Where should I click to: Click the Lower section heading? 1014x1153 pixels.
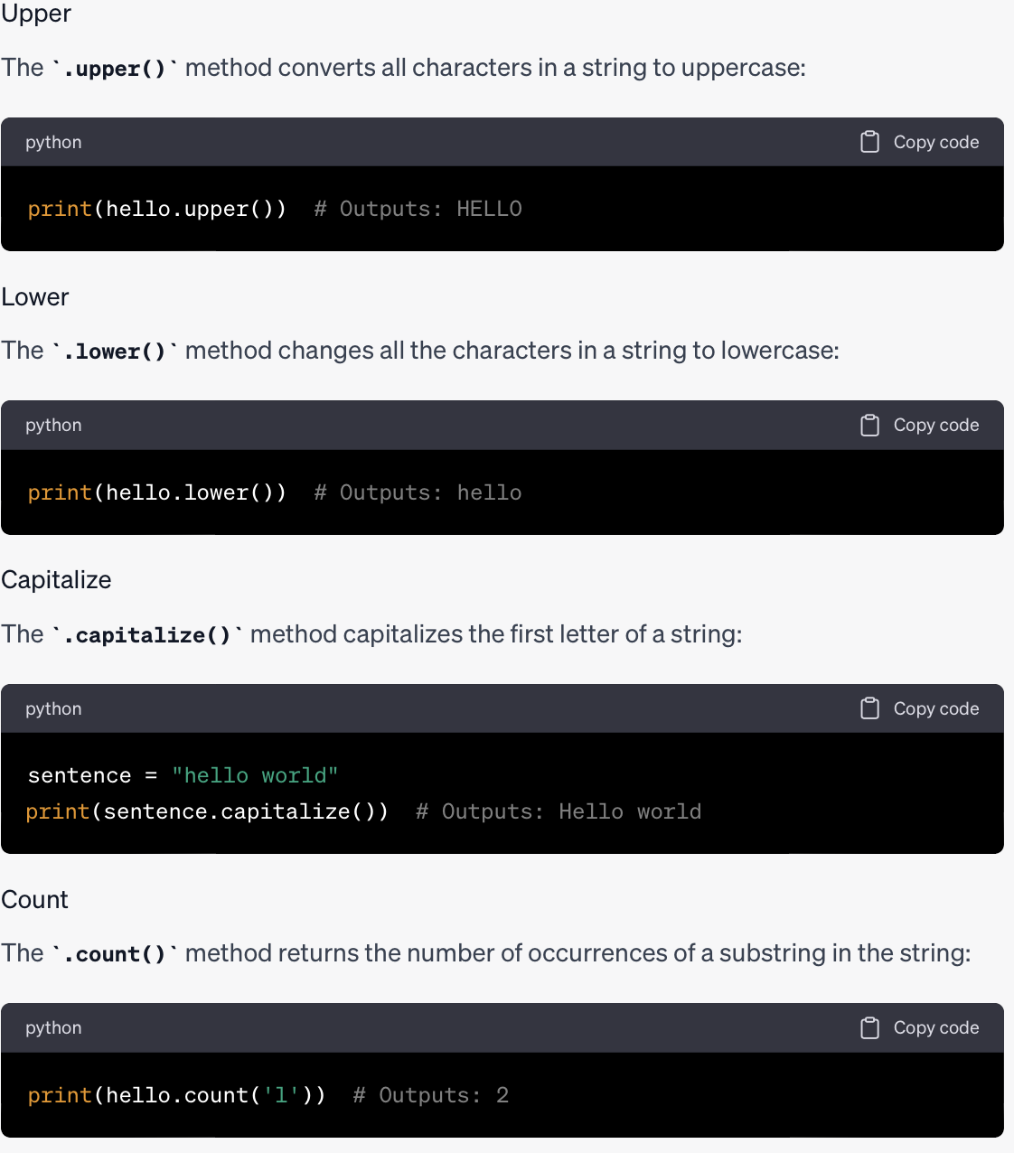[35, 297]
